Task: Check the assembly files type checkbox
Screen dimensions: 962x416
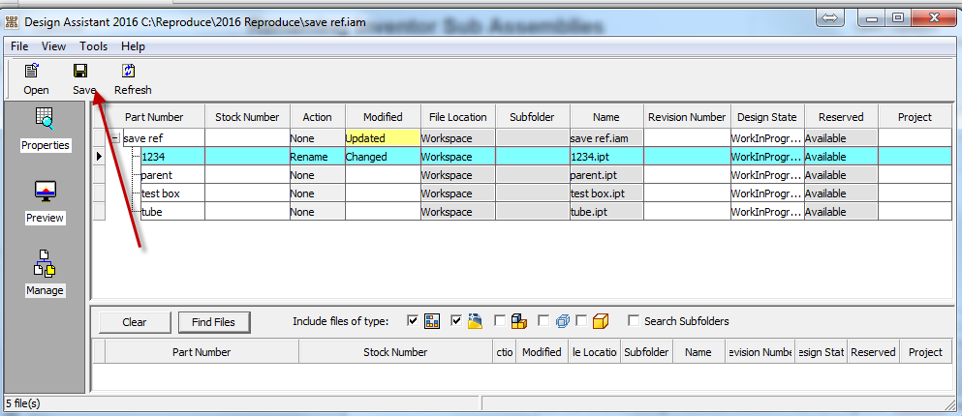Action: coord(500,320)
